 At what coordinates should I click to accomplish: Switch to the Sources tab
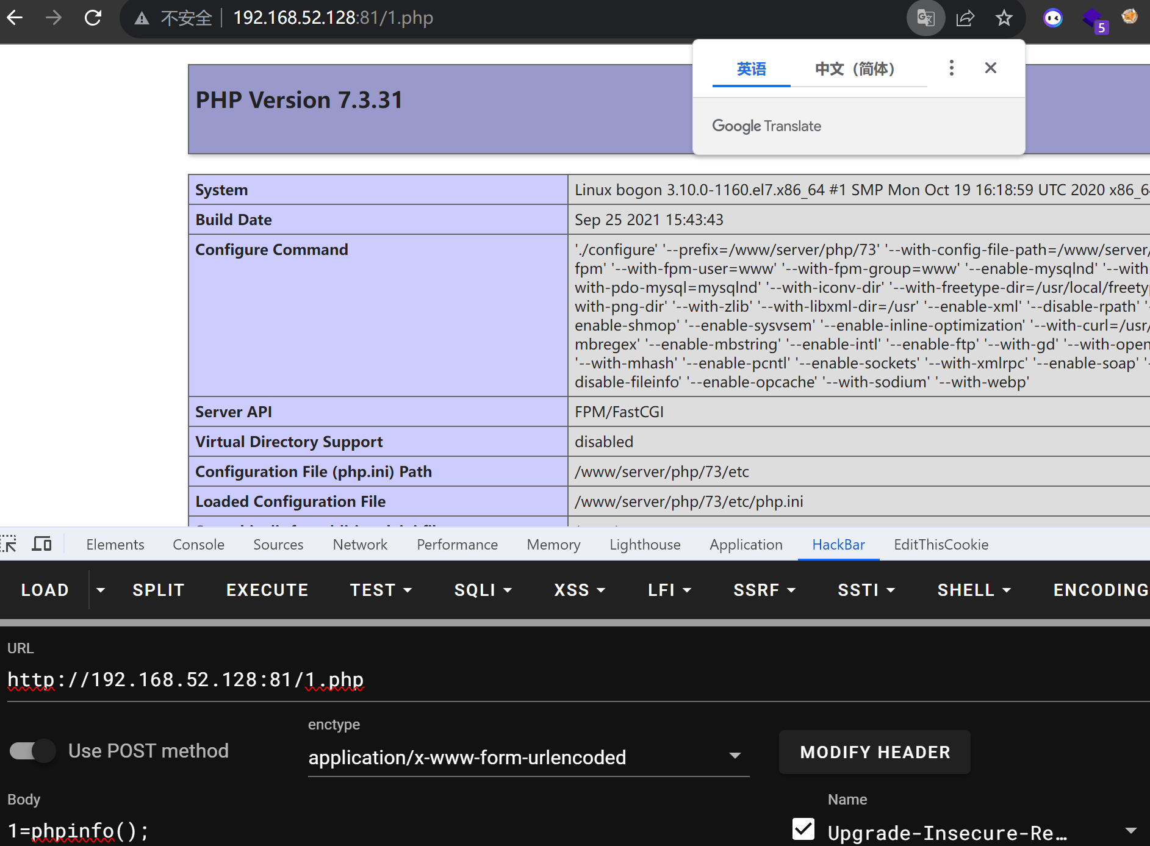point(278,545)
